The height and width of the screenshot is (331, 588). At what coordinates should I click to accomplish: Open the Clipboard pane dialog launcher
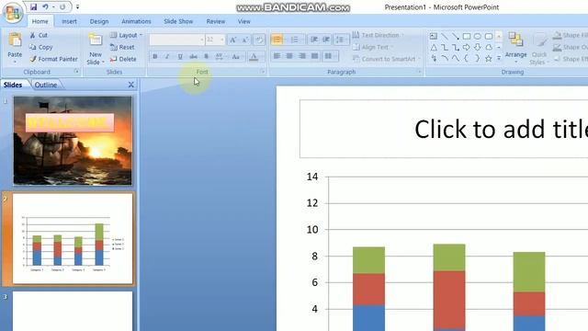click(x=76, y=72)
